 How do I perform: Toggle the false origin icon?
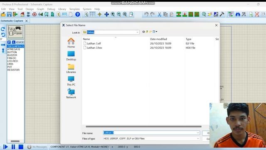click(x=100, y=15)
